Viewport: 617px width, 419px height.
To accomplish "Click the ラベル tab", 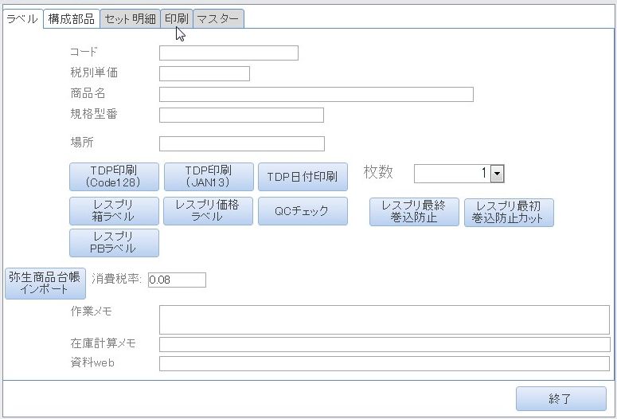I will click(21, 19).
